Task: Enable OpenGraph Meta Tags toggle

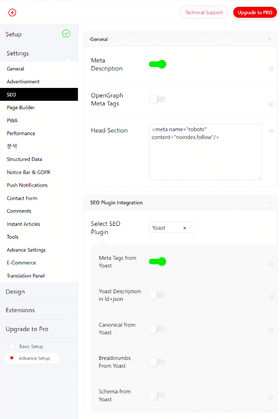Action: coord(158,99)
